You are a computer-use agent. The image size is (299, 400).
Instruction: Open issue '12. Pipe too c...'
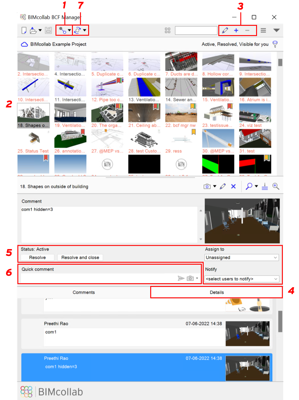(x=107, y=90)
